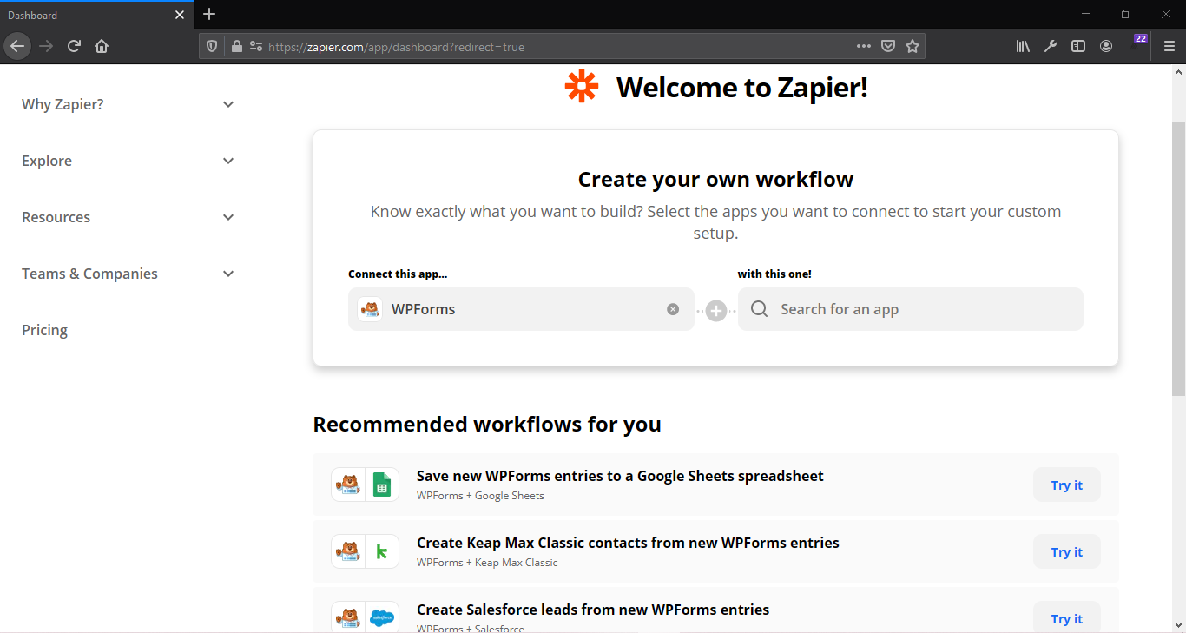This screenshot has height=633, width=1186.
Task: Open Create Keap Max Classic contacts workflow title
Action: click(x=628, y=543)
